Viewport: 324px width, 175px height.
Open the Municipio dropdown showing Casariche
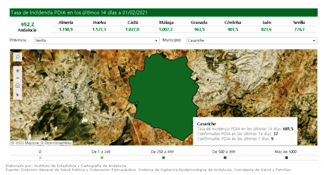[x=251, y=41]
